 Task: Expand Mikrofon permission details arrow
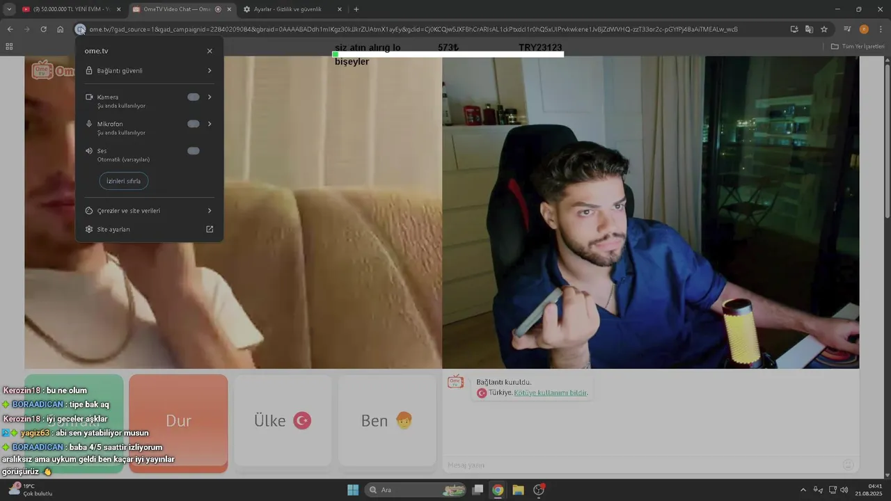click(x=210, y=124)
